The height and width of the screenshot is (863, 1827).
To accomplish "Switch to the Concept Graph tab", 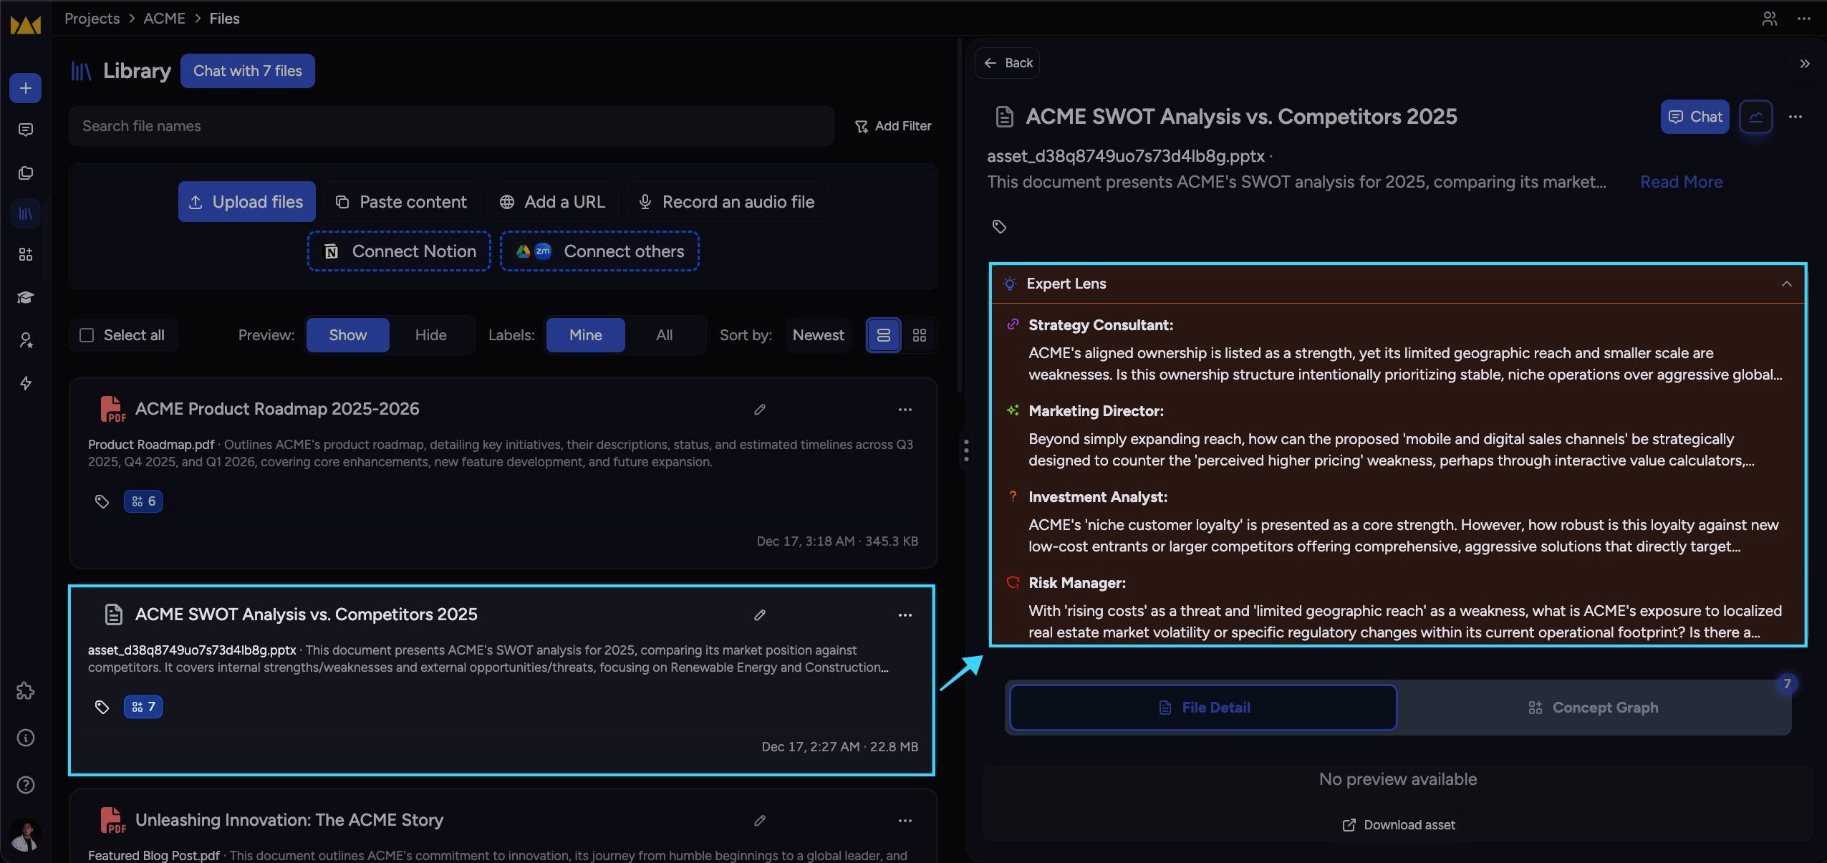I will coord(1593,708).
